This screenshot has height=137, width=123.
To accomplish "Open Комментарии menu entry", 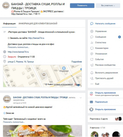I will 102,48.
